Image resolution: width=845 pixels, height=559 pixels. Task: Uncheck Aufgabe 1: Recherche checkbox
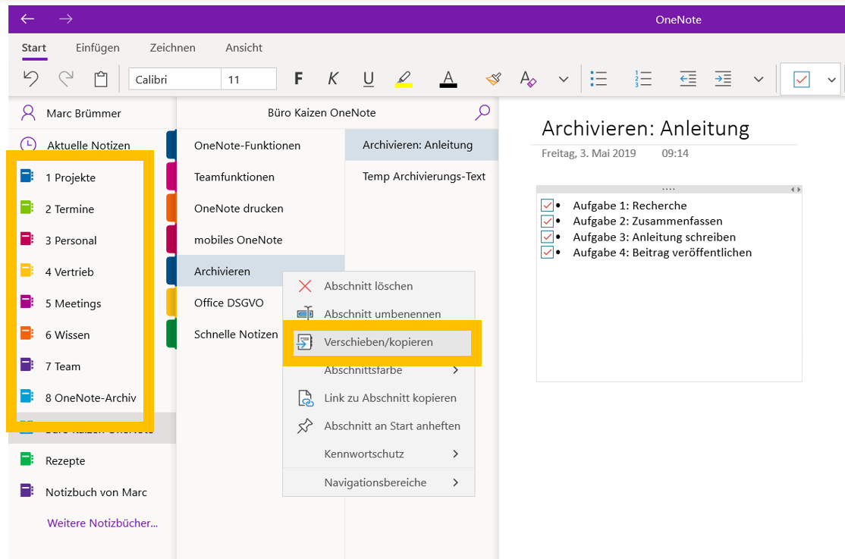[x=547, y=206]
